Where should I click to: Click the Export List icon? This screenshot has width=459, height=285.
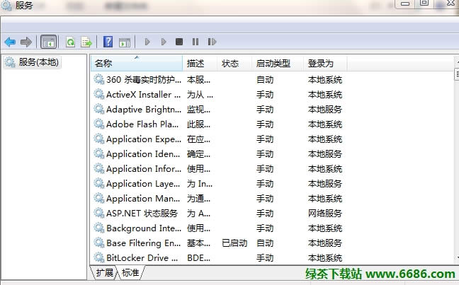click(86, 42)
